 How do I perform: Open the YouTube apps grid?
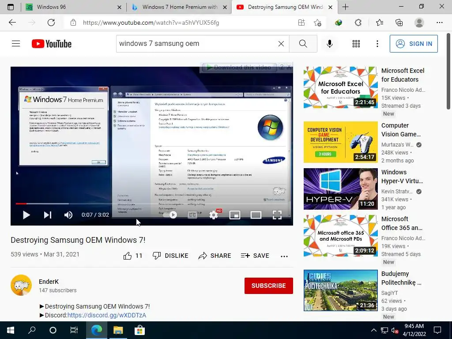[356, 44]
